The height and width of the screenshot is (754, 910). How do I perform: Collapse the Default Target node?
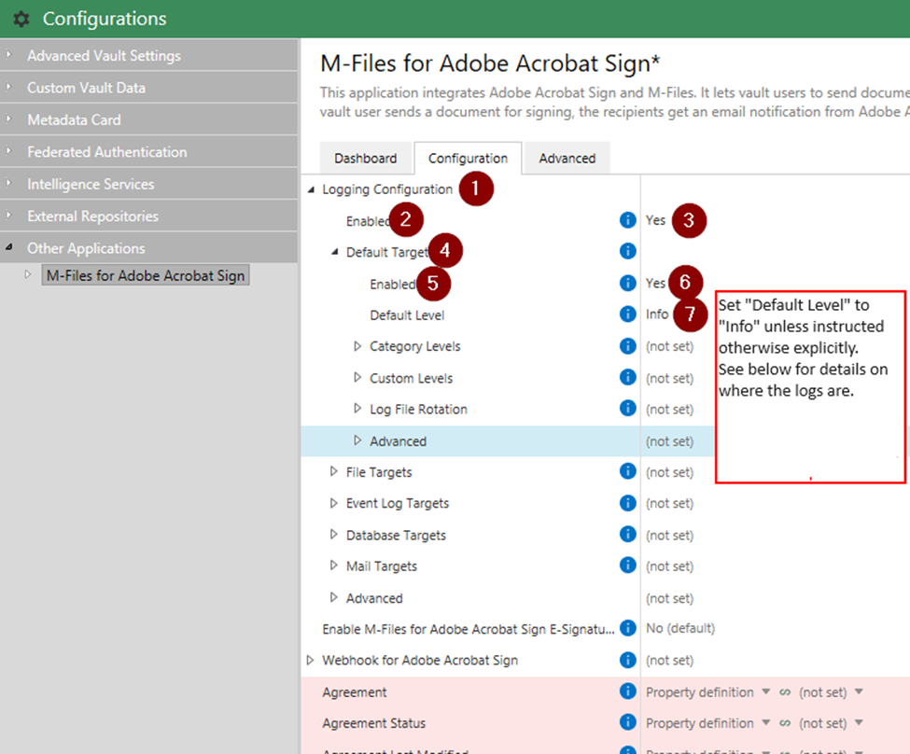coord(335,253)
